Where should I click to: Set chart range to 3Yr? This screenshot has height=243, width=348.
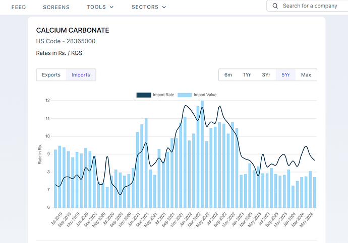[266, 75]
